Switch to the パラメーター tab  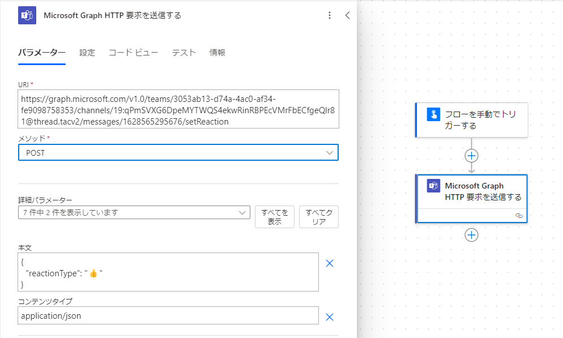click(x=42, y=53)
